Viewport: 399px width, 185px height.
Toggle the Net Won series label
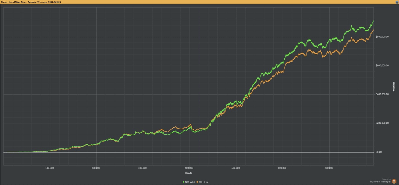point(190,182)
